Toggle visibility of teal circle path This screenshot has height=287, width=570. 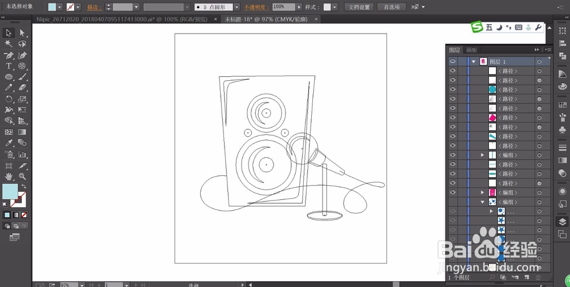(x=453, y=89)
